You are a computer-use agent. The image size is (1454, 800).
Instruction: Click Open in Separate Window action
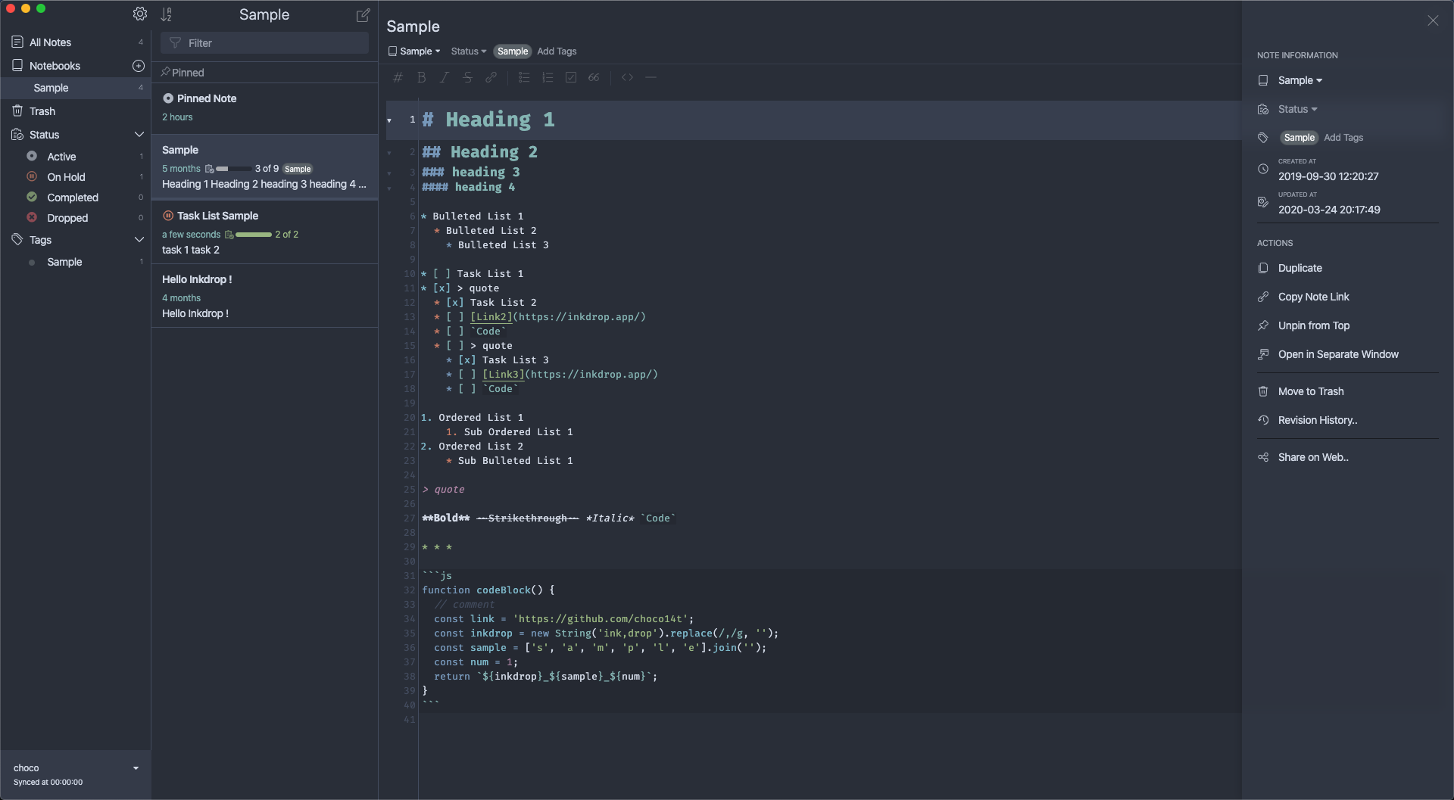coord(1338,354)
